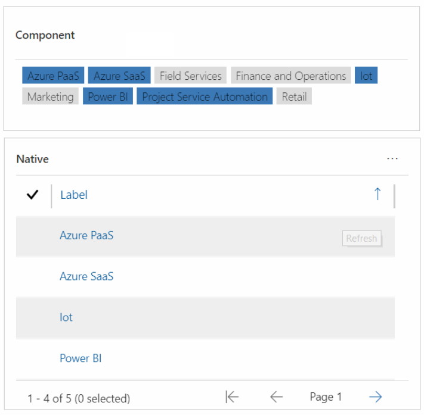Go to the next page arrow
424x415 pixels.
pyautogui.click(x=375, y=397)
